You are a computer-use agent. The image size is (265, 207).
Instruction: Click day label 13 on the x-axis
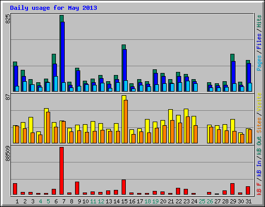[109, 201]
